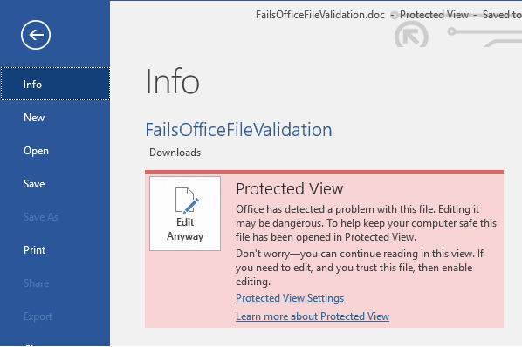Open the Protected View Settings link

[x=290, y=298]
